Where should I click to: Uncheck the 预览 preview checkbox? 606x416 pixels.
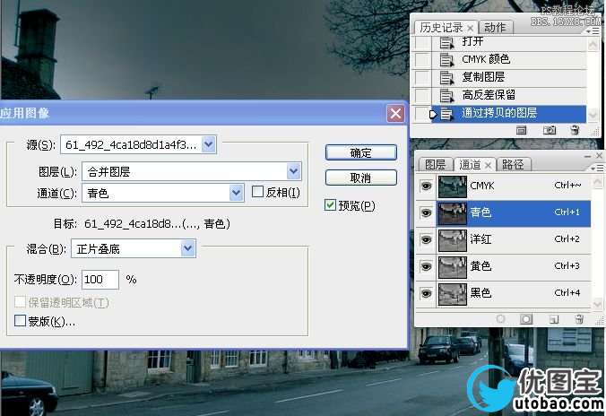(330, 205)
